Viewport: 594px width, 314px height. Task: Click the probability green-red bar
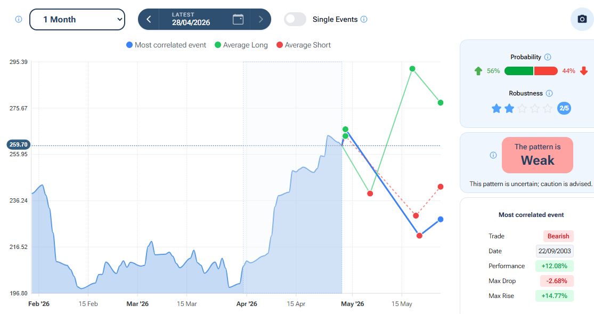[531, 71]
